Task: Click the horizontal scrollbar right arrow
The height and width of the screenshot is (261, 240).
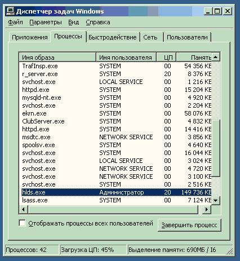Action: click(207, 209)
